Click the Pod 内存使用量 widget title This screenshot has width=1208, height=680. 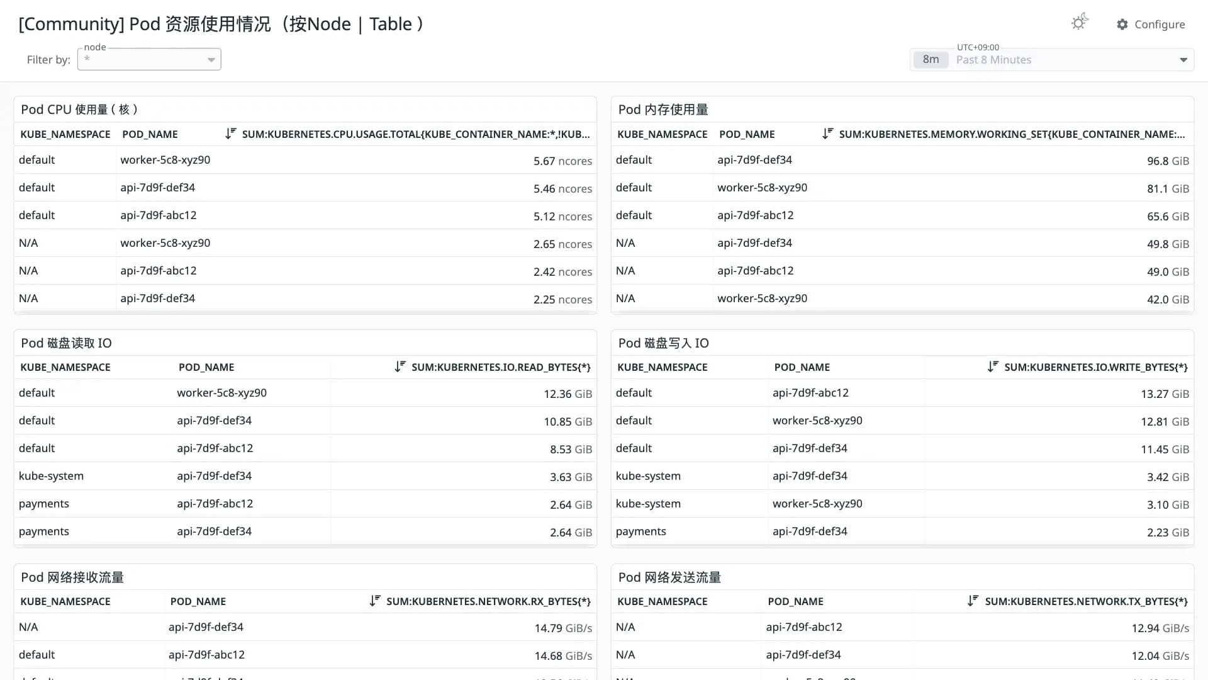[663, 110]
